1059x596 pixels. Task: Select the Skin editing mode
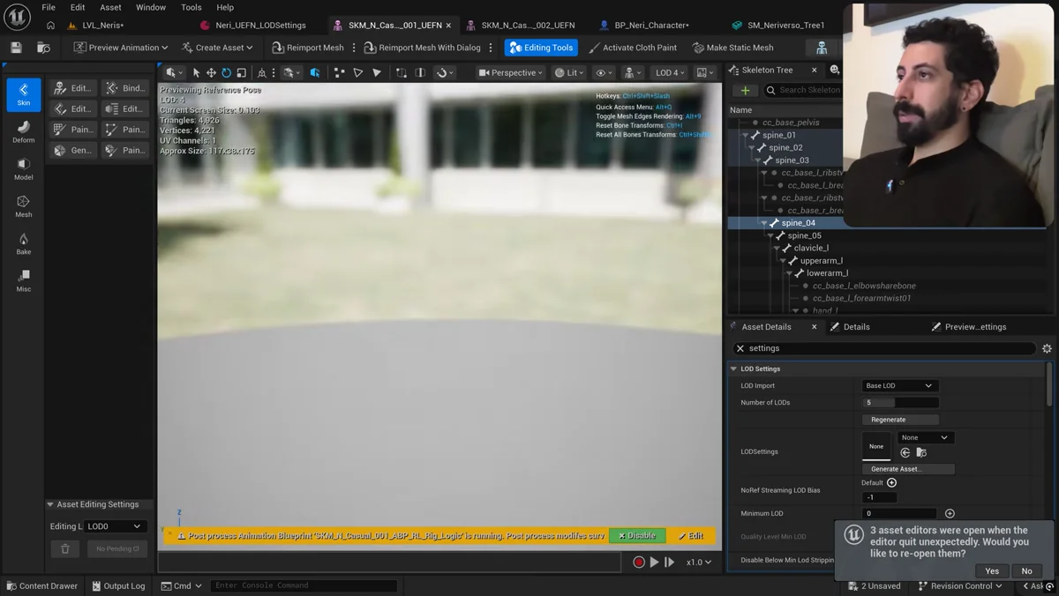click(24, 94)
